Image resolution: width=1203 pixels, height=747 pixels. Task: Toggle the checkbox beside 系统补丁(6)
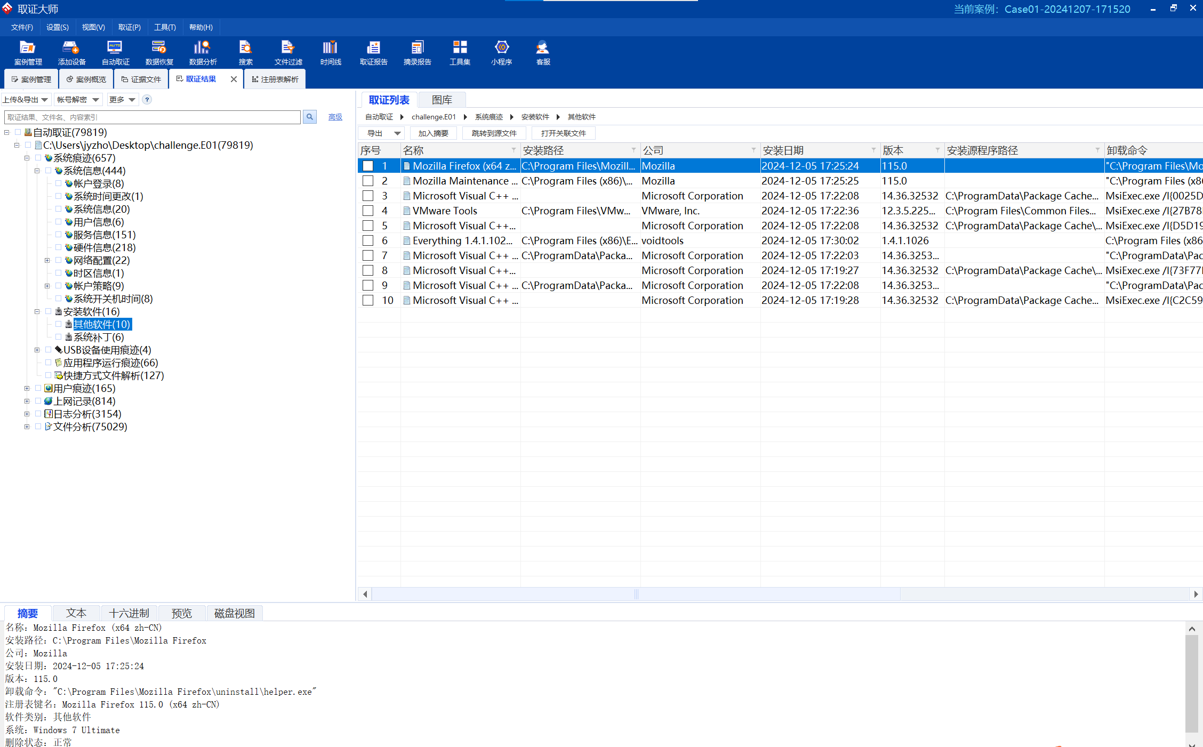point(59,337)
